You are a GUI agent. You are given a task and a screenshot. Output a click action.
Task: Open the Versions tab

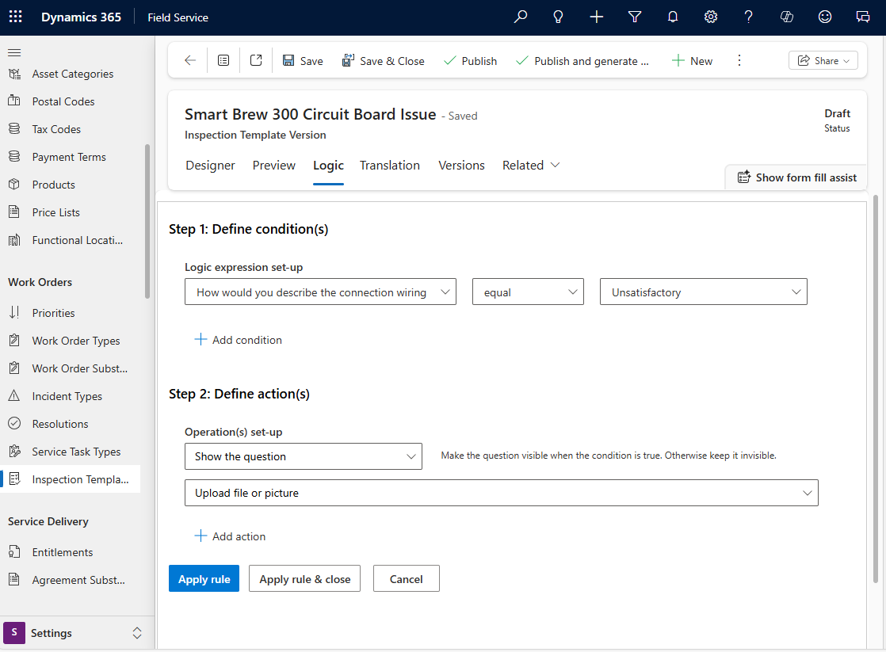pyautogui.click(x=462, y=165)
